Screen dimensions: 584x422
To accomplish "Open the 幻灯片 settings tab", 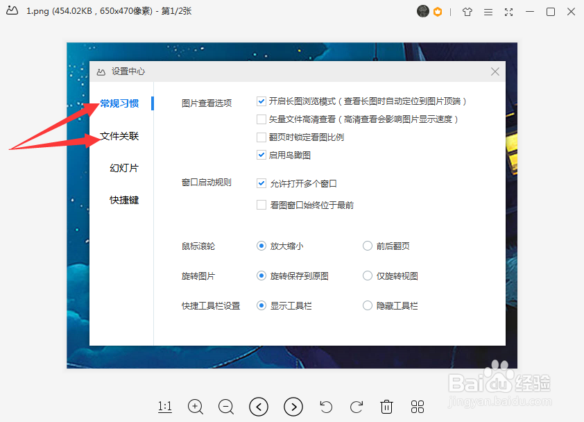I will tap(124, 168).
